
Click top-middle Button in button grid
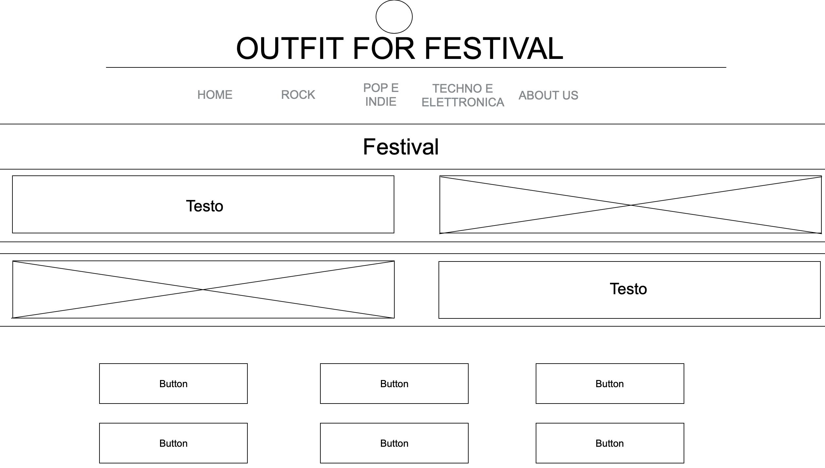point(394,384)
